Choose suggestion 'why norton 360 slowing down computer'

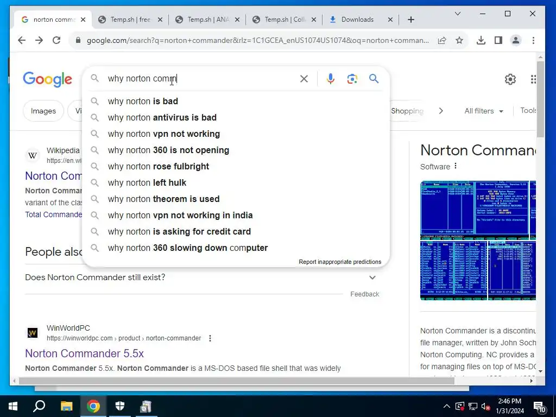click(x=236, y=248)
